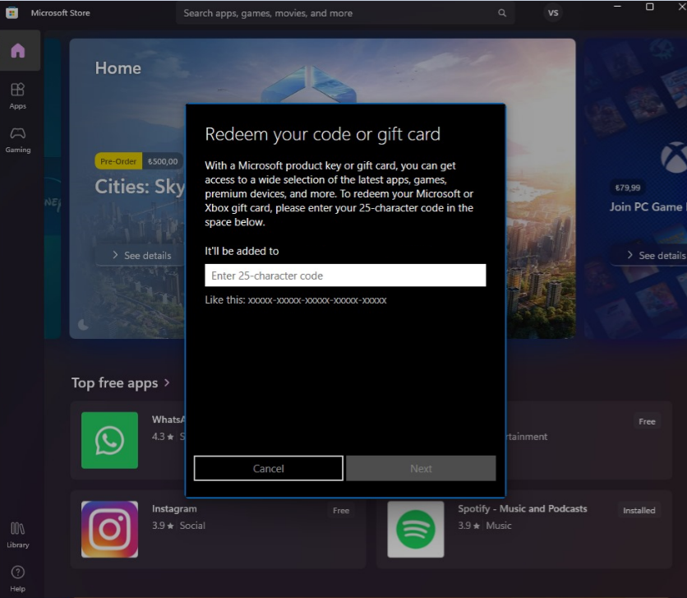Click the Next button in redeem dialog
This screenshot has width=687, height=598.
421,468
